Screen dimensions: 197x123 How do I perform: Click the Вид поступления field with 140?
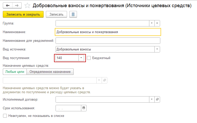(x=67, y=58)
